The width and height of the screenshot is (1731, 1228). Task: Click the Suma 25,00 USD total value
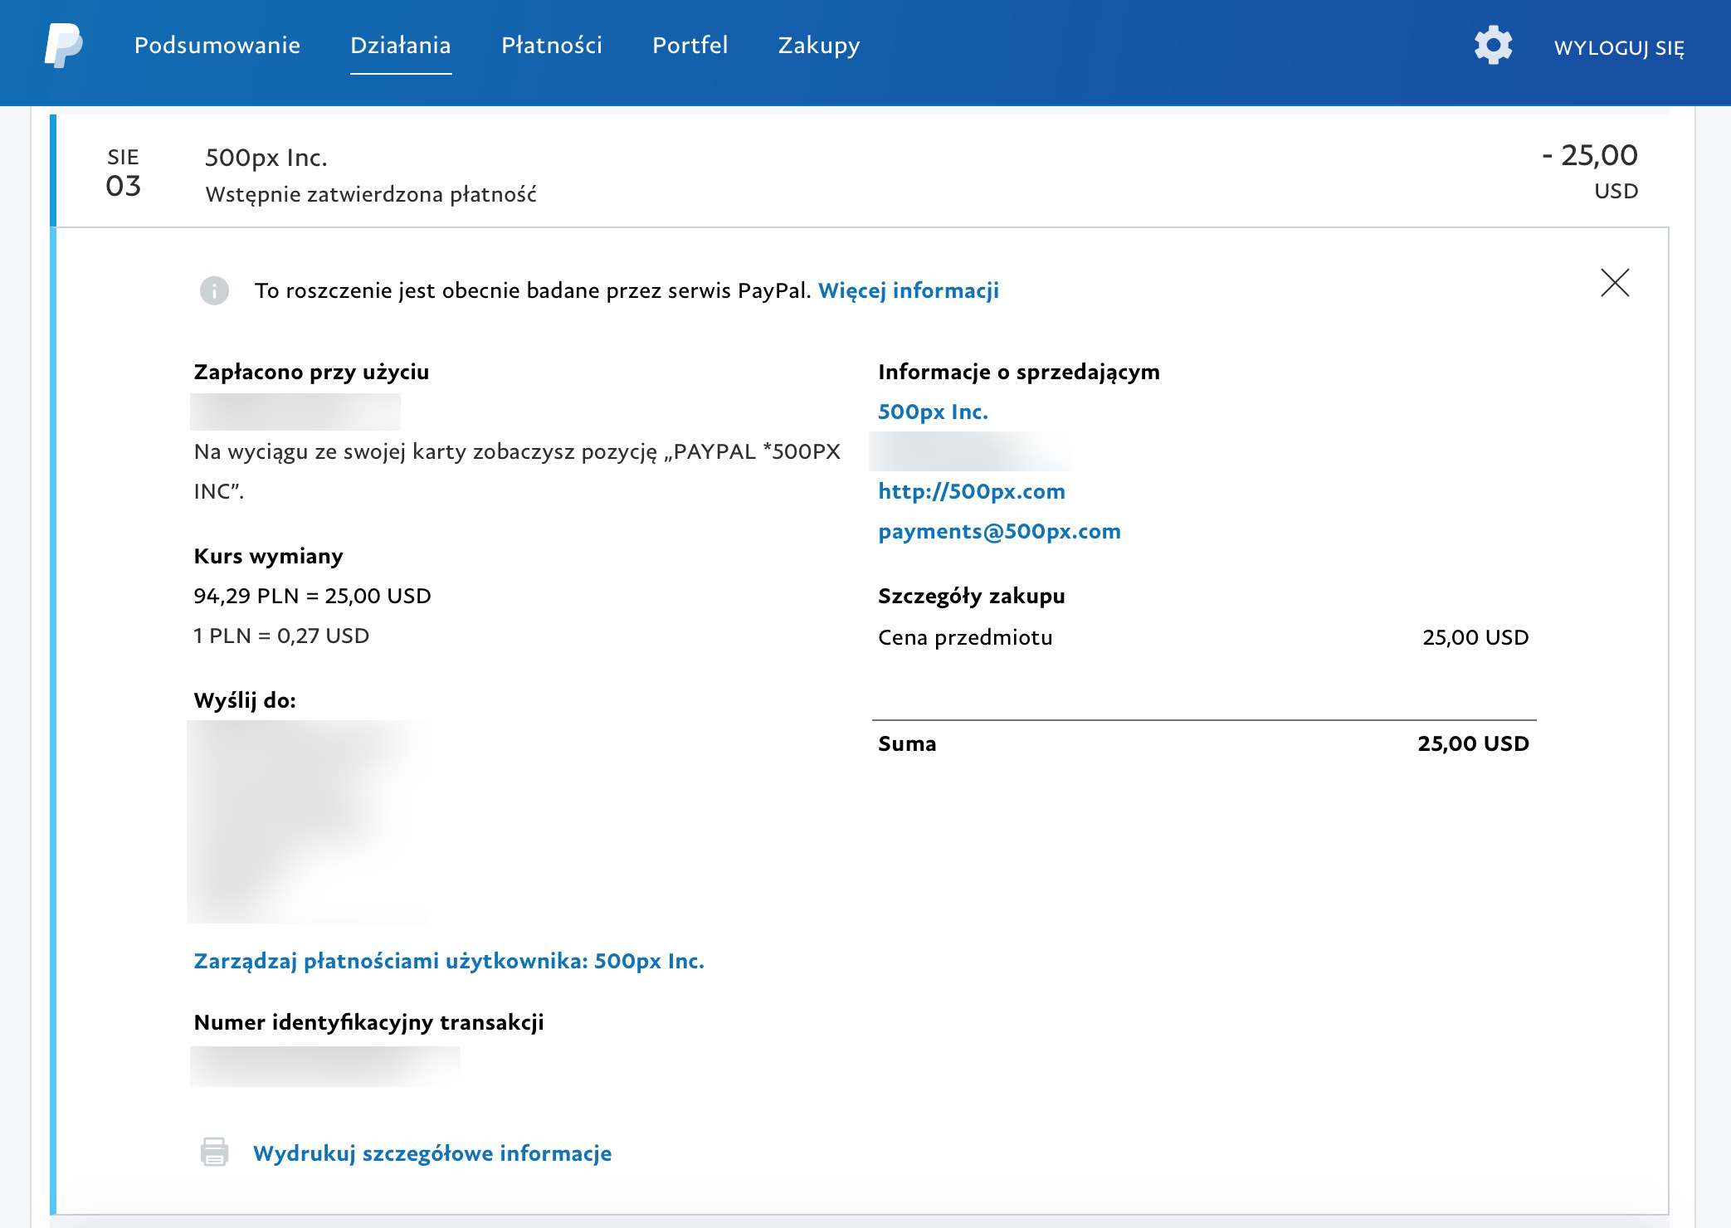coord(1473,743)
